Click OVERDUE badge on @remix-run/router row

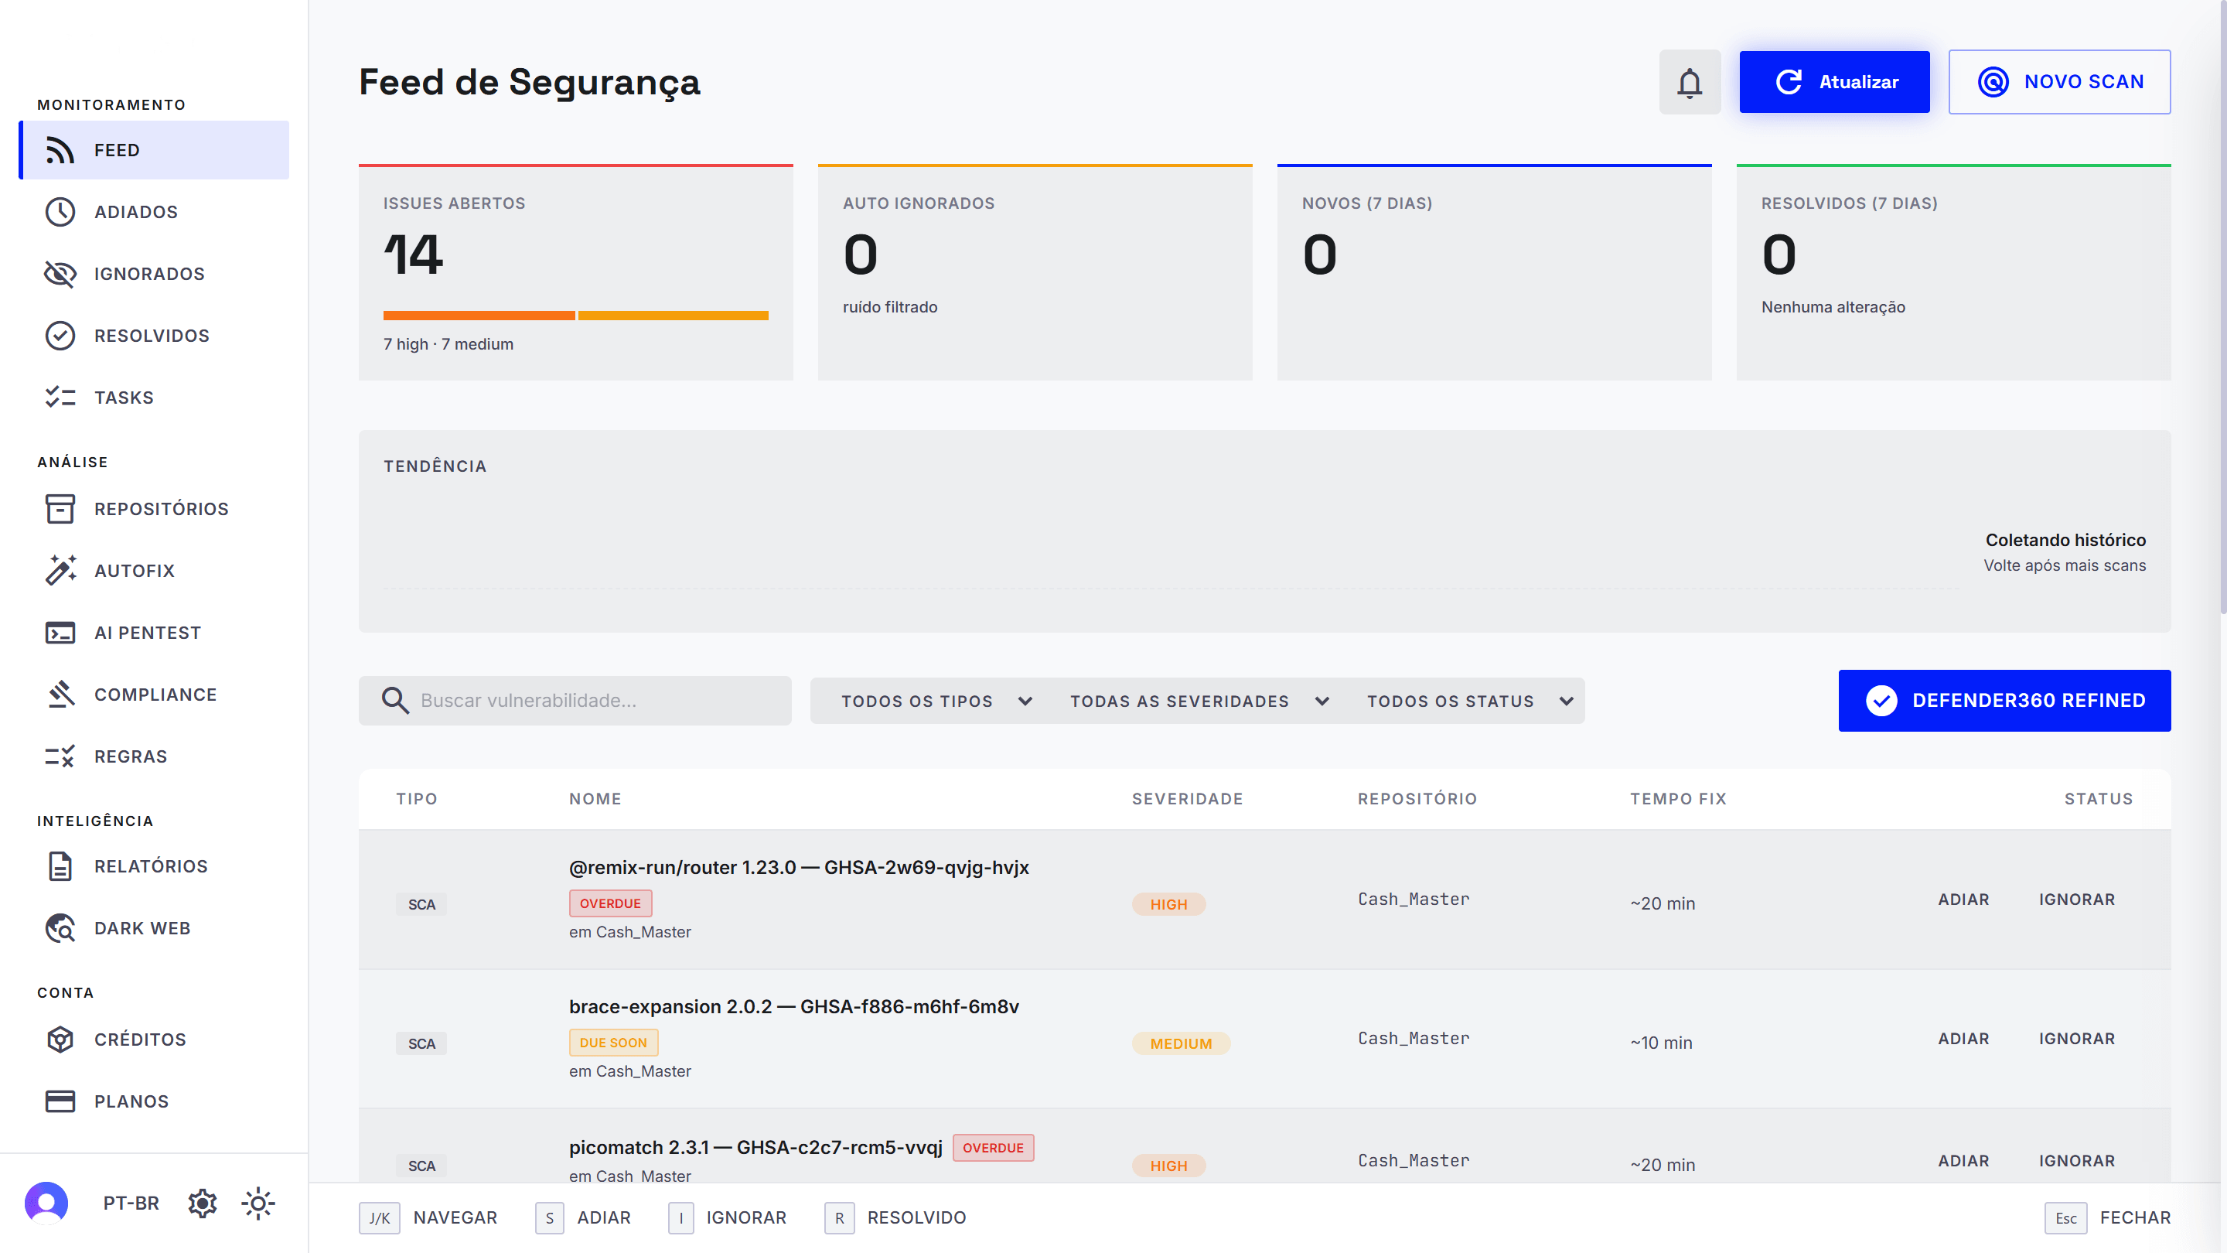tap(610, 903)
